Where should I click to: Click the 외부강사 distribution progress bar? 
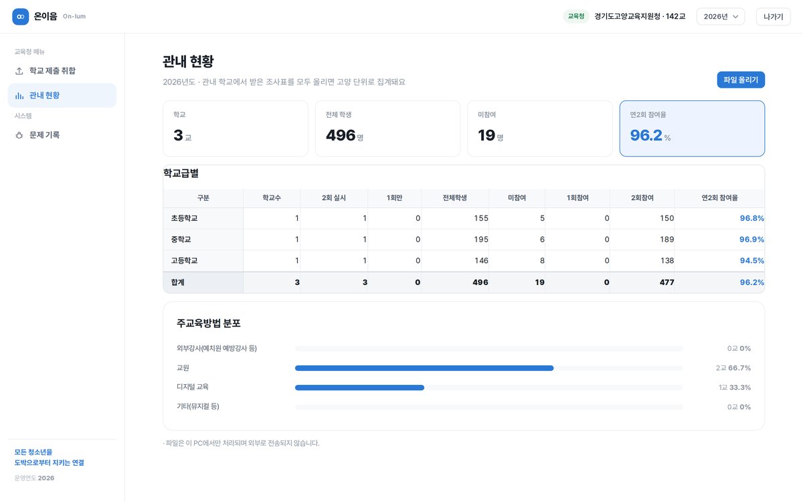pyautogui.click(x=489, y=349)
